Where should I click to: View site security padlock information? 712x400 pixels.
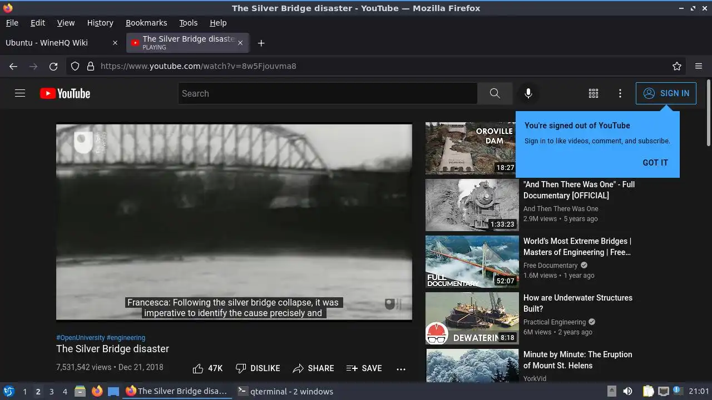pyautogui.click(x=91, y=66)
